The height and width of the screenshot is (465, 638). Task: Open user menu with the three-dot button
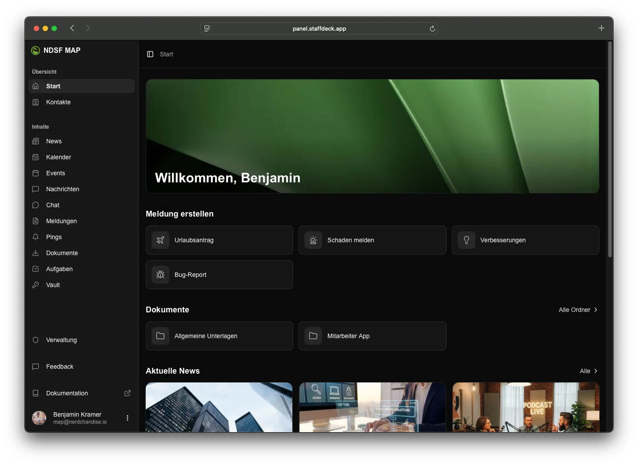click(128, 418)
